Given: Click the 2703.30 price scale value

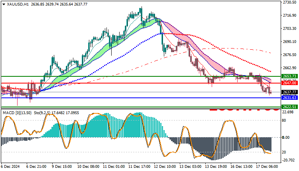Looking at the screenshot, I should point(289,29).
